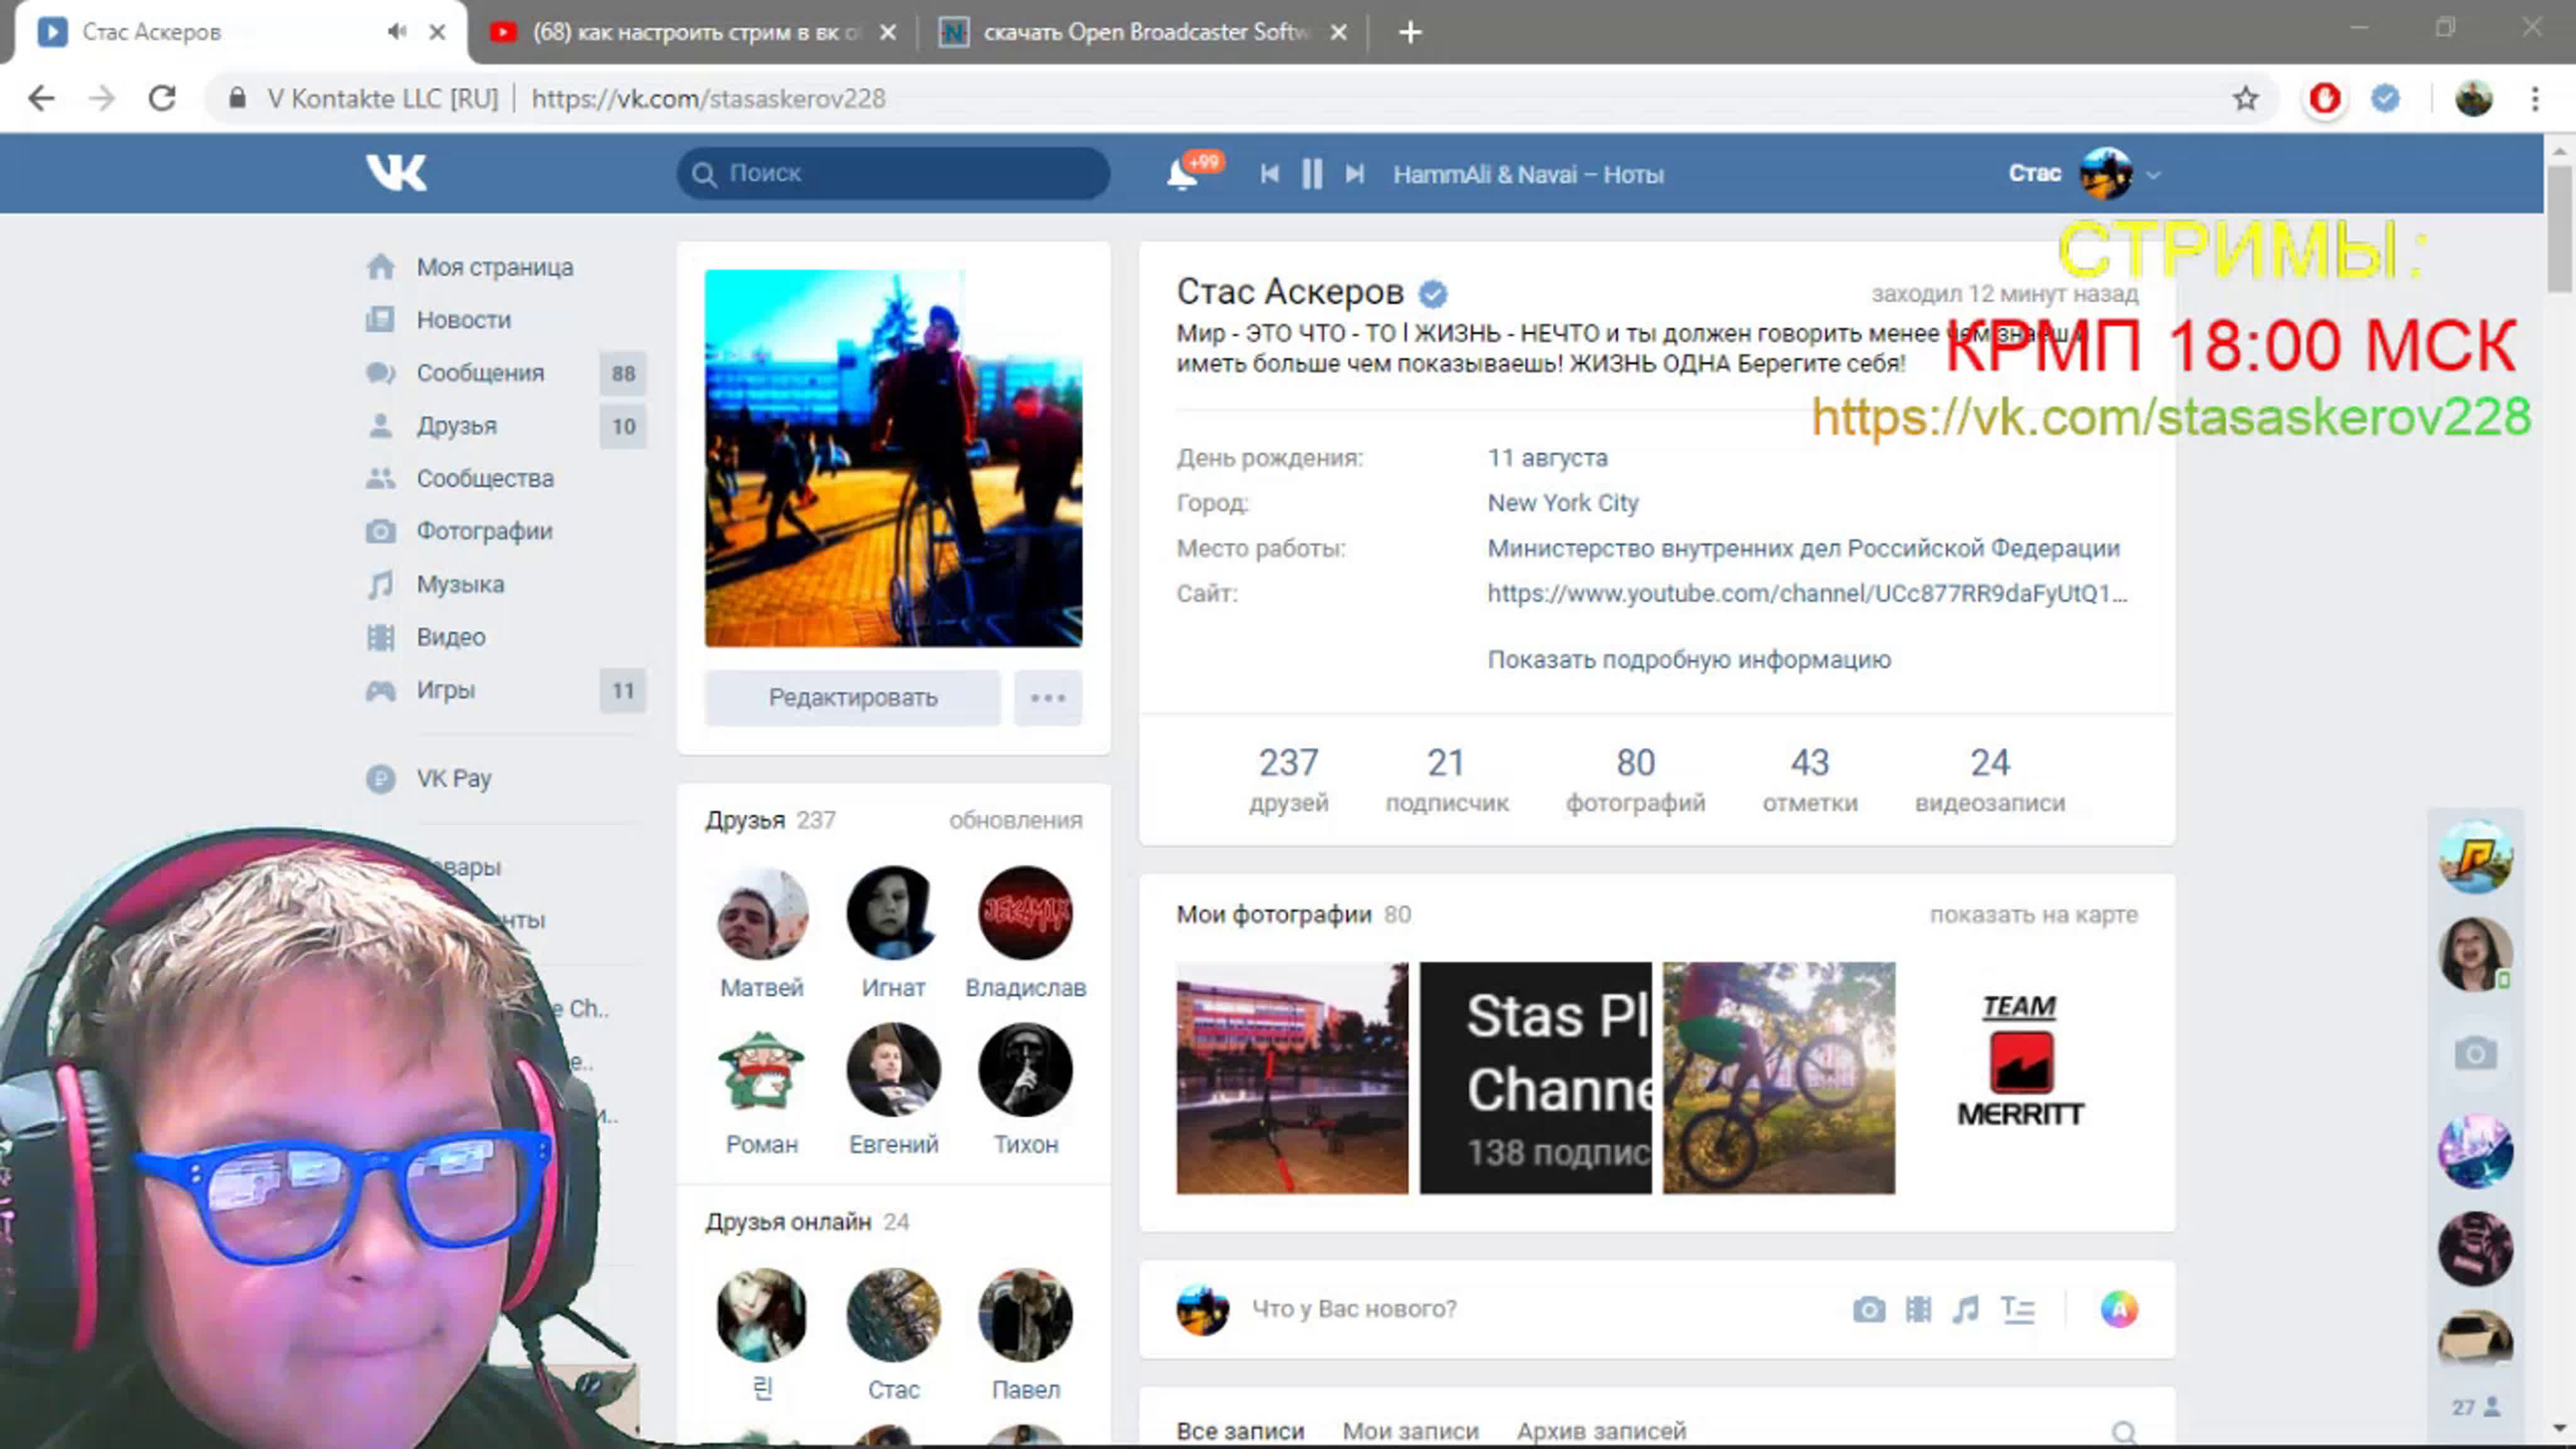The width and height of the screenshot is (2576, 1449).
Task: Click the verified checkmark next to name
Action: (1433, 293)
